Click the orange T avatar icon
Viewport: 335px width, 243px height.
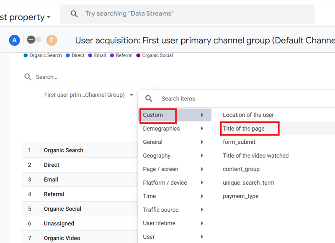coord(51,40)
